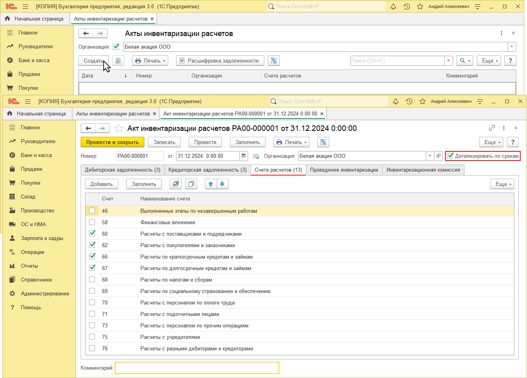Click the blue move-down arrow
The height and width of the screenshot is (378, 527).
(x=222, y=184)
